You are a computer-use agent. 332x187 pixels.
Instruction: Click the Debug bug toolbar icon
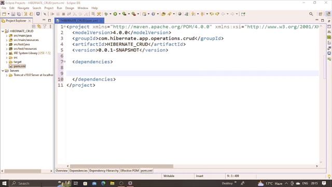point(106,14)
